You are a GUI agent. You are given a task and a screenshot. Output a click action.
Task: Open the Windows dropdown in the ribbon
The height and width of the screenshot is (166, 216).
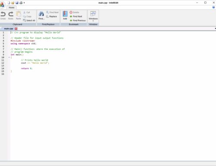pos(93,16)
